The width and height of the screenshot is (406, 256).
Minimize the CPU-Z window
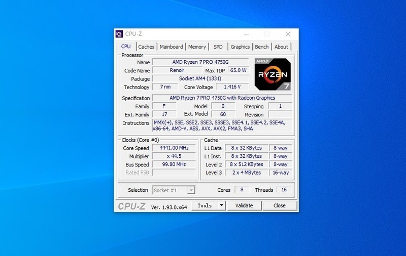pyautogui.click(x=246, y=34)
